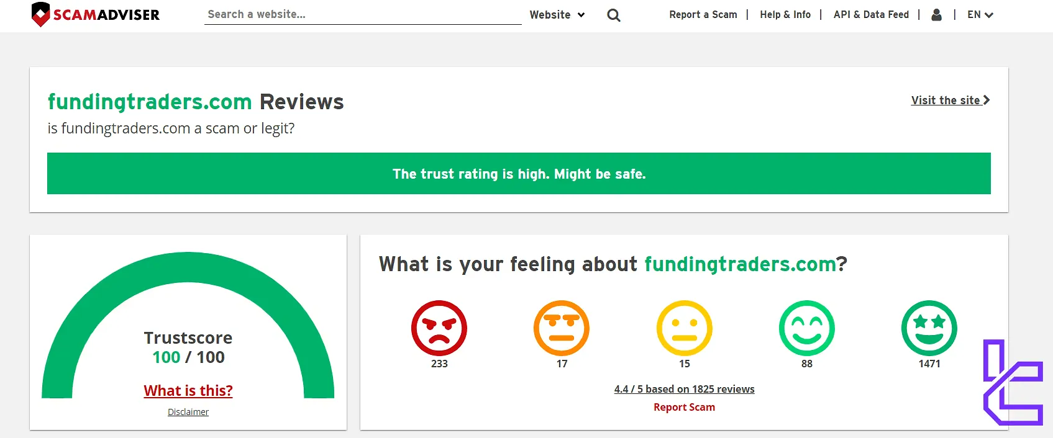Select the angry red face rating
This screenshot has height=438, width=1053.
(x=439, y=328)
